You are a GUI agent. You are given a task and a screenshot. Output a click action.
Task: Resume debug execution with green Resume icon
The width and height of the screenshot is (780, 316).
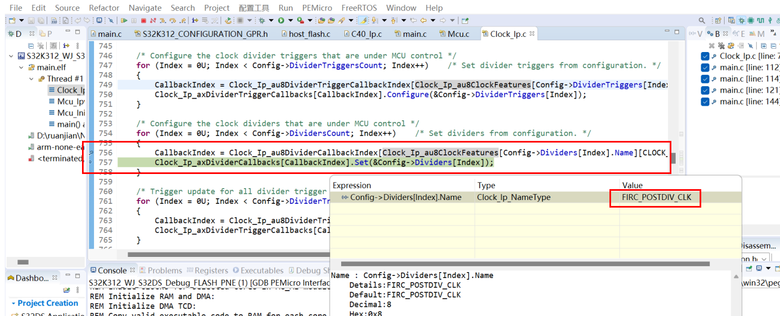(x=124, y=20)
